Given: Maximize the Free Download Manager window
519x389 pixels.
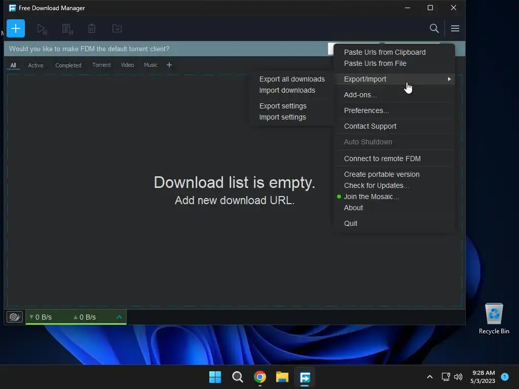Looking at the screenshot, I should click(430, 8).
